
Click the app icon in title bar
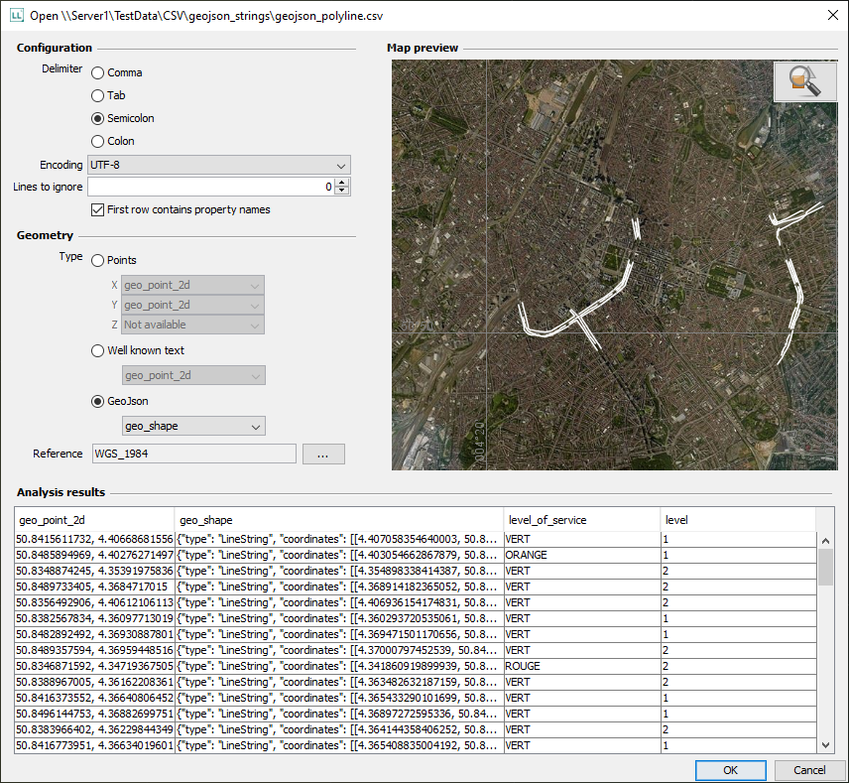[17, 15]
